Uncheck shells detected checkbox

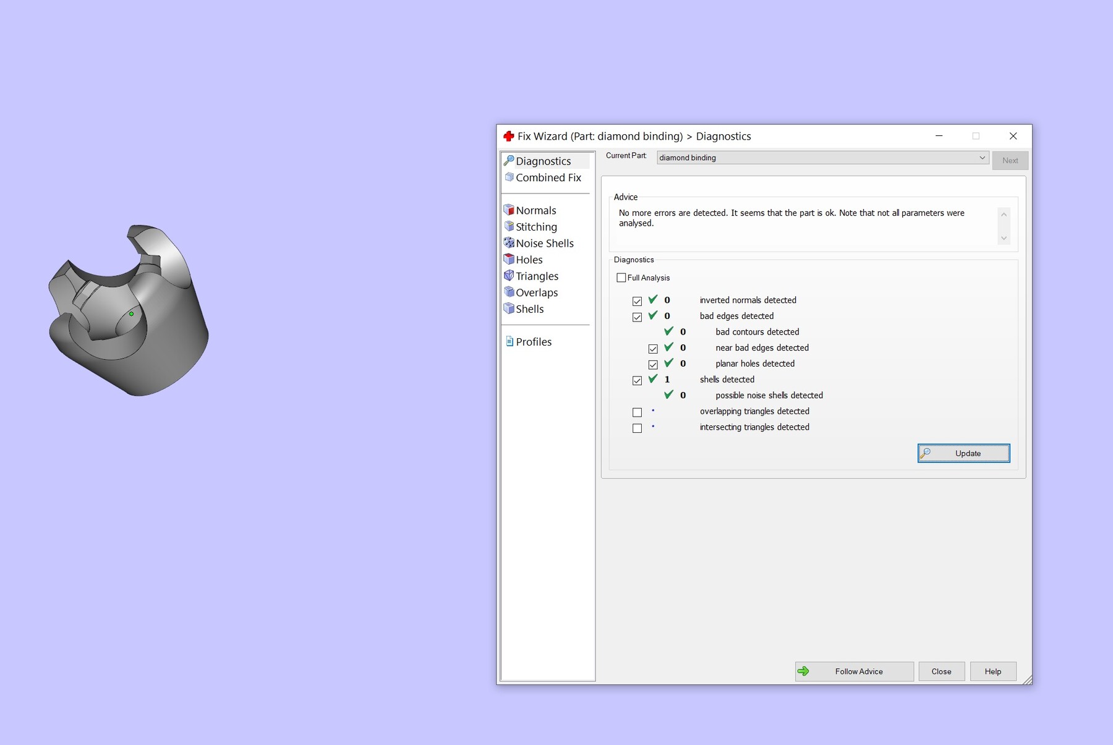(637, 381)
